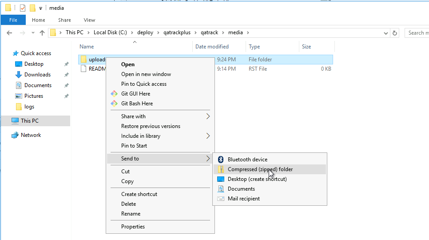This screenshot has height=240, width=429.
Task: Click the New folder quick access toolbar icon
Action: coord(32,8)
